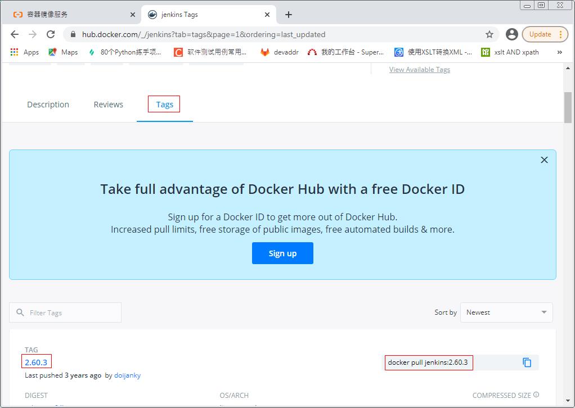Open a new browser tab
The image size is (575, 408).
(289, 15)
